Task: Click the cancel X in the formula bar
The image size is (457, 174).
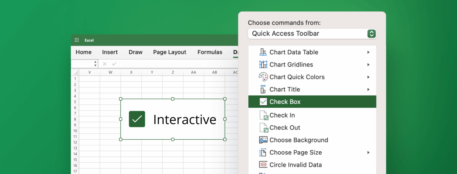Action: [104, 64]
